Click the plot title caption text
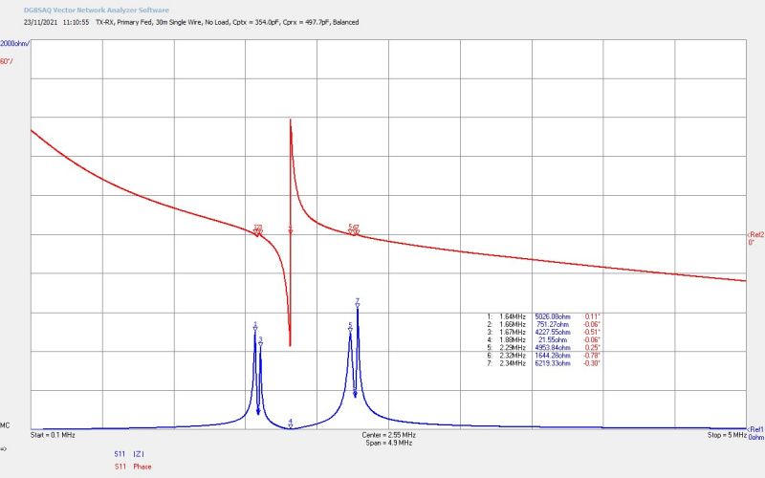 pos(228,21)
